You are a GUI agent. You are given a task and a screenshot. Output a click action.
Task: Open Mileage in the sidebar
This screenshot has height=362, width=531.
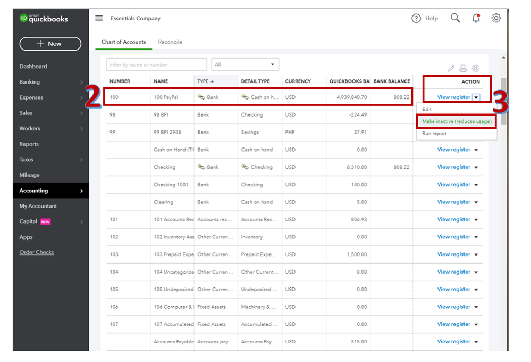(x=29, y=175)
